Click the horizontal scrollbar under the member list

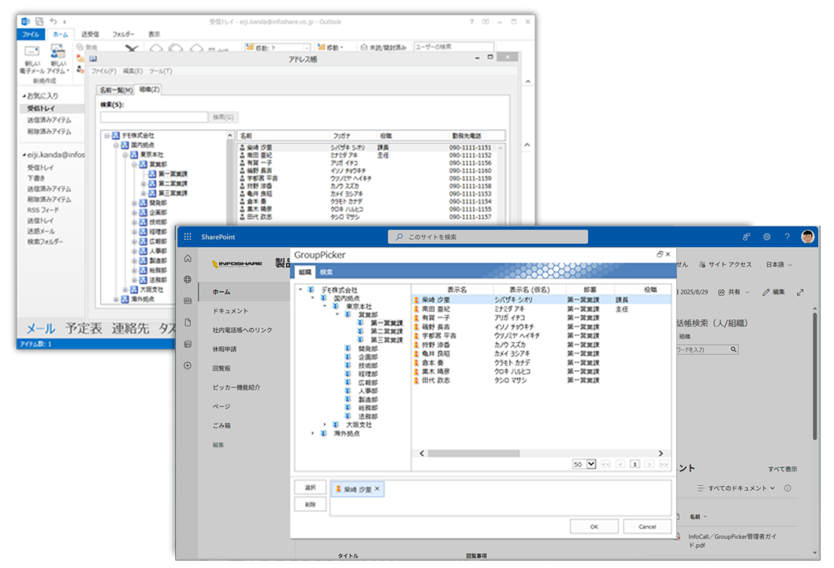(x=484, y=453)
